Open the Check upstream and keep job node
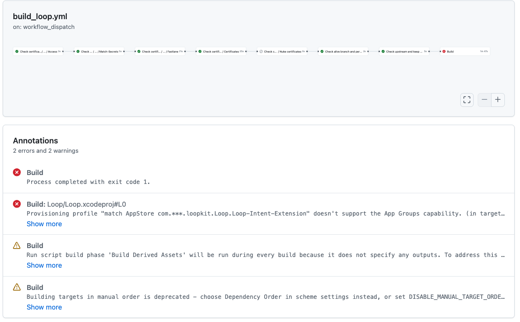This screenshot has width=520, height=322. [404, 51]
